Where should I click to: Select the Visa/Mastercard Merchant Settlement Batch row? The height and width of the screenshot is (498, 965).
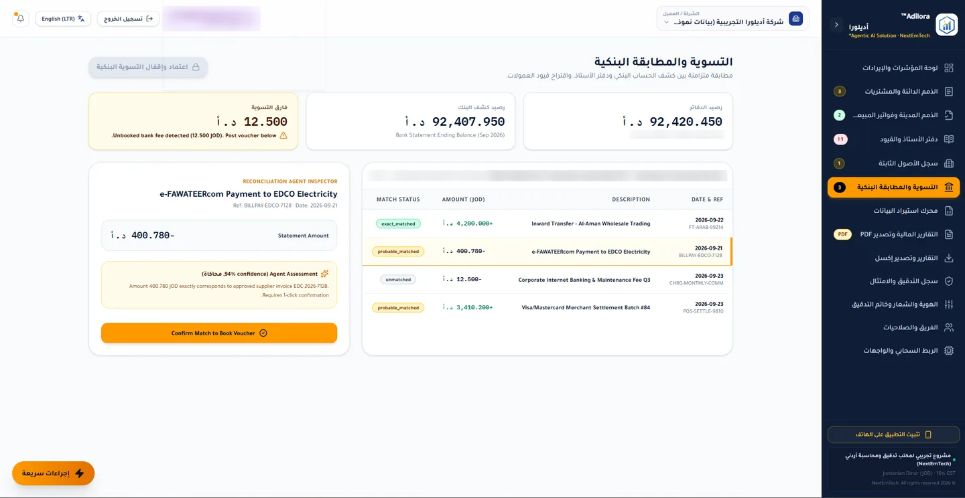[547, 308]
